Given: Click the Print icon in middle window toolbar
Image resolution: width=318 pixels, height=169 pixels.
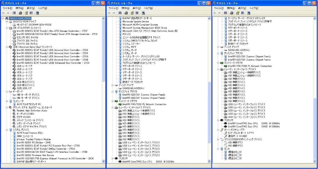Looking at the screenshot, I should coord(126,13).
